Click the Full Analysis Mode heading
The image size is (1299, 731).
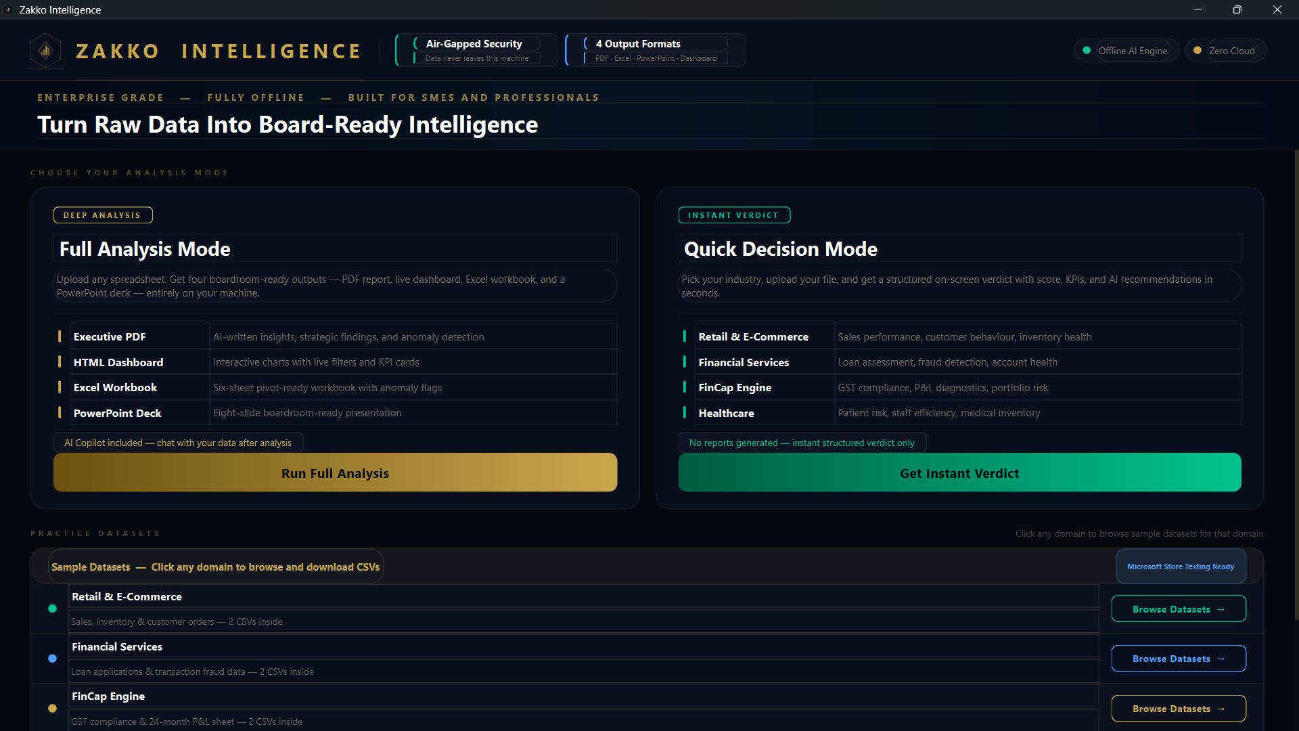[145, 248]
